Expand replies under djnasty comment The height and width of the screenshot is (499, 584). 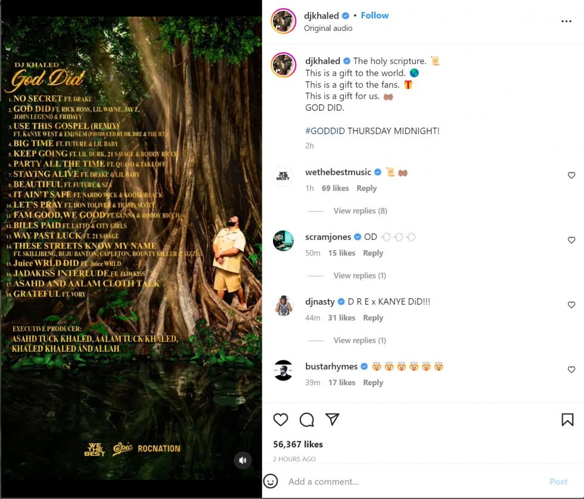coord(359,340)
